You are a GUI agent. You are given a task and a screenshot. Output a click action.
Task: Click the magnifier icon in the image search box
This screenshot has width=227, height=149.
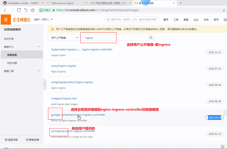click(151, 38)
